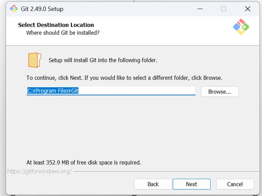Click the separator line right of the gitforwindows URL
262x196 pixels.
coord(163,171)
